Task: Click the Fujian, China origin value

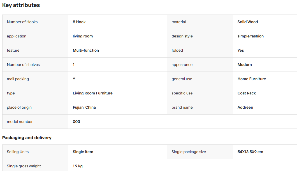Action: point(84,107)
